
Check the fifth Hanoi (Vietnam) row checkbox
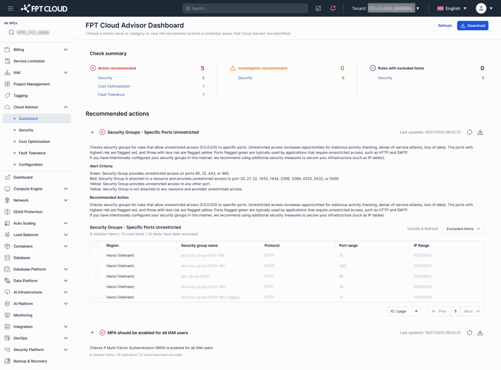click(x=96, y=297)
